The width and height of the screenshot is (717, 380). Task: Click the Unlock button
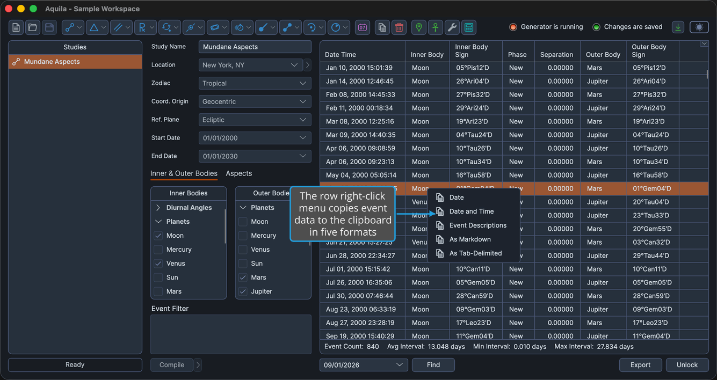click(687, 365)
